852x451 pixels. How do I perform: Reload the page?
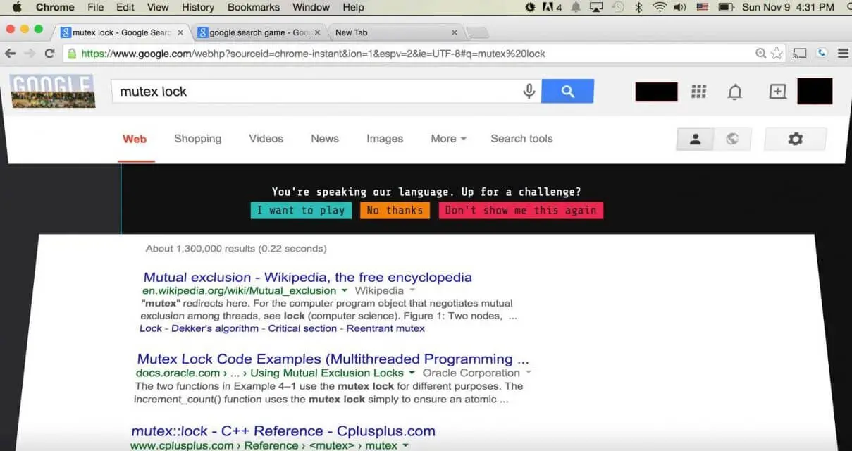49,53
